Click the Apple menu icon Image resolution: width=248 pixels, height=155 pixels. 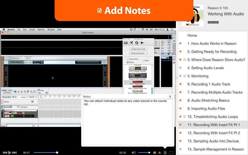pos(4,29)
